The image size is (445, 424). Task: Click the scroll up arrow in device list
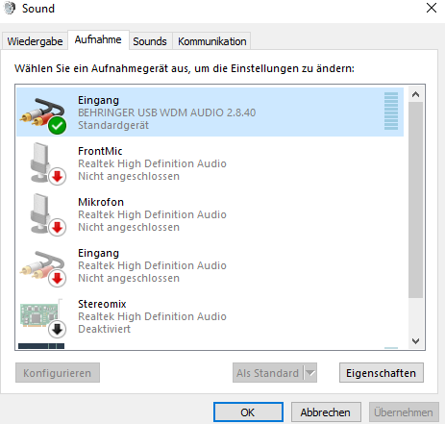click(x=416, y=94)
